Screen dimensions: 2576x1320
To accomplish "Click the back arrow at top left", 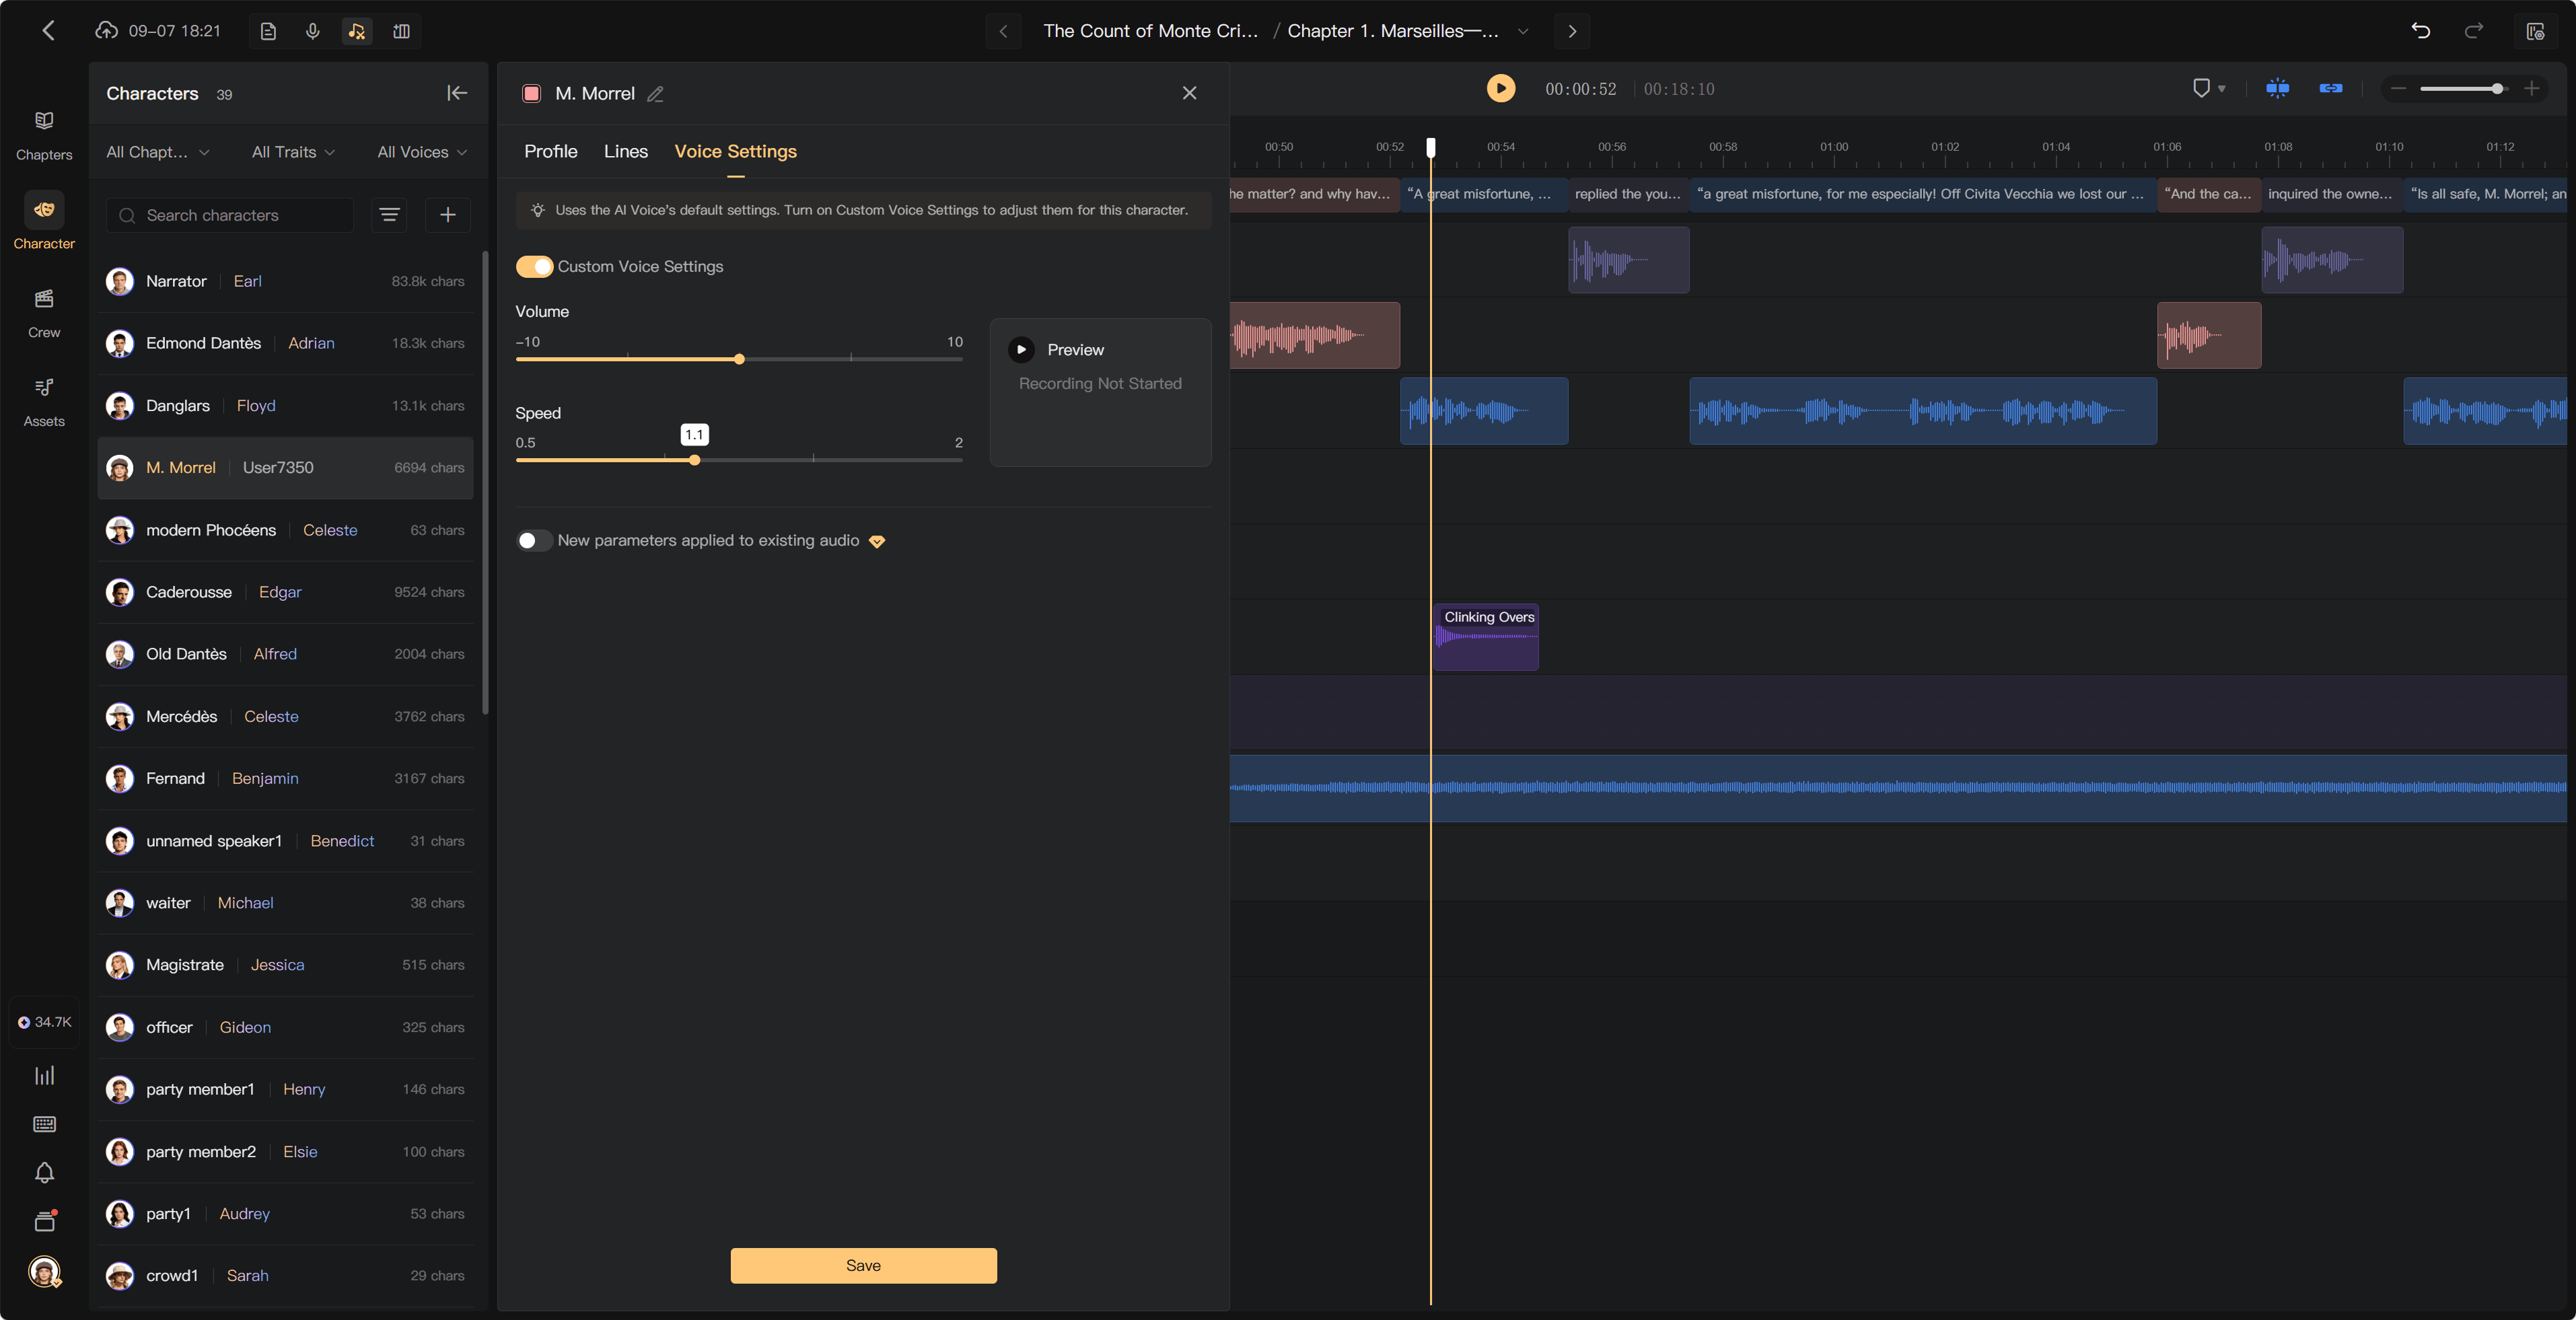I will pos(48,31).
